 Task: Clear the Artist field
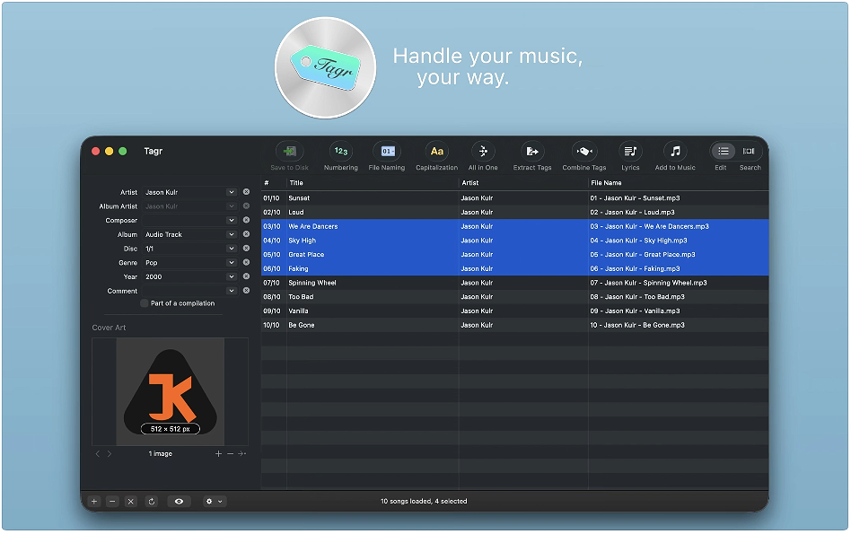246,192
